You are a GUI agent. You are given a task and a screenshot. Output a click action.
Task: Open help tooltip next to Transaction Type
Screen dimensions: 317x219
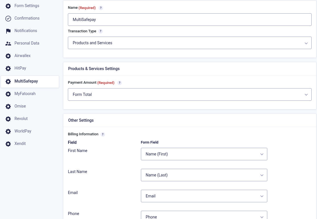[101, 31]
